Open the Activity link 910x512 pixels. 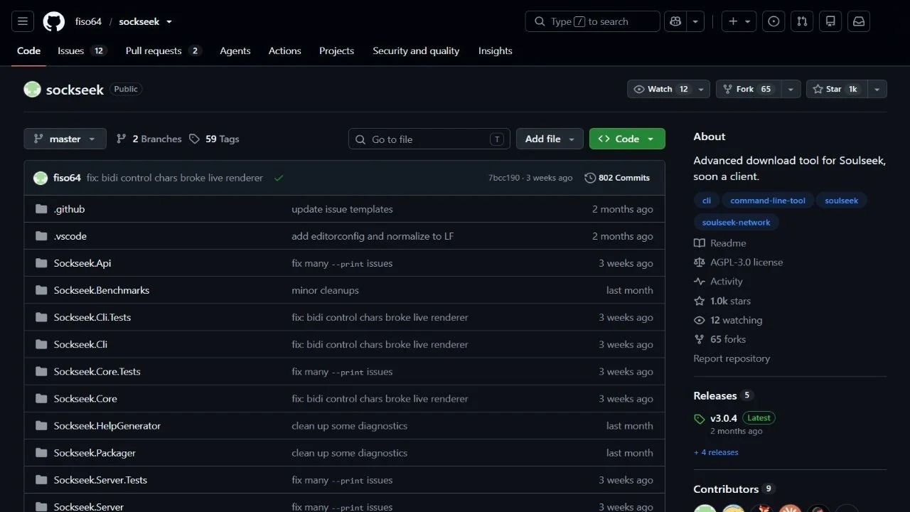(x=718, y=281)
